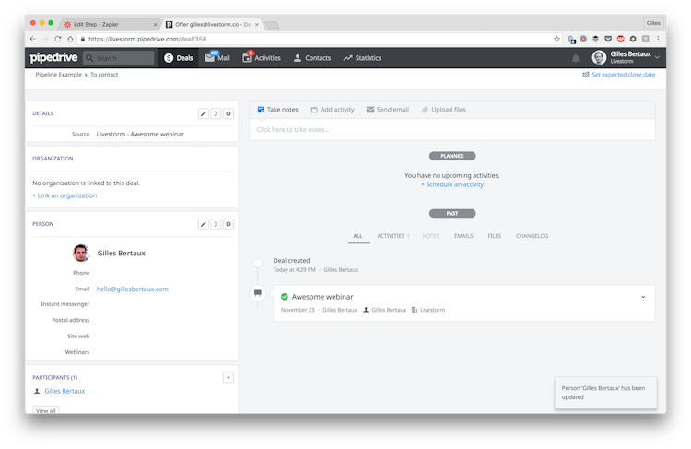Click the Schedule an activity link

(452, 184)
